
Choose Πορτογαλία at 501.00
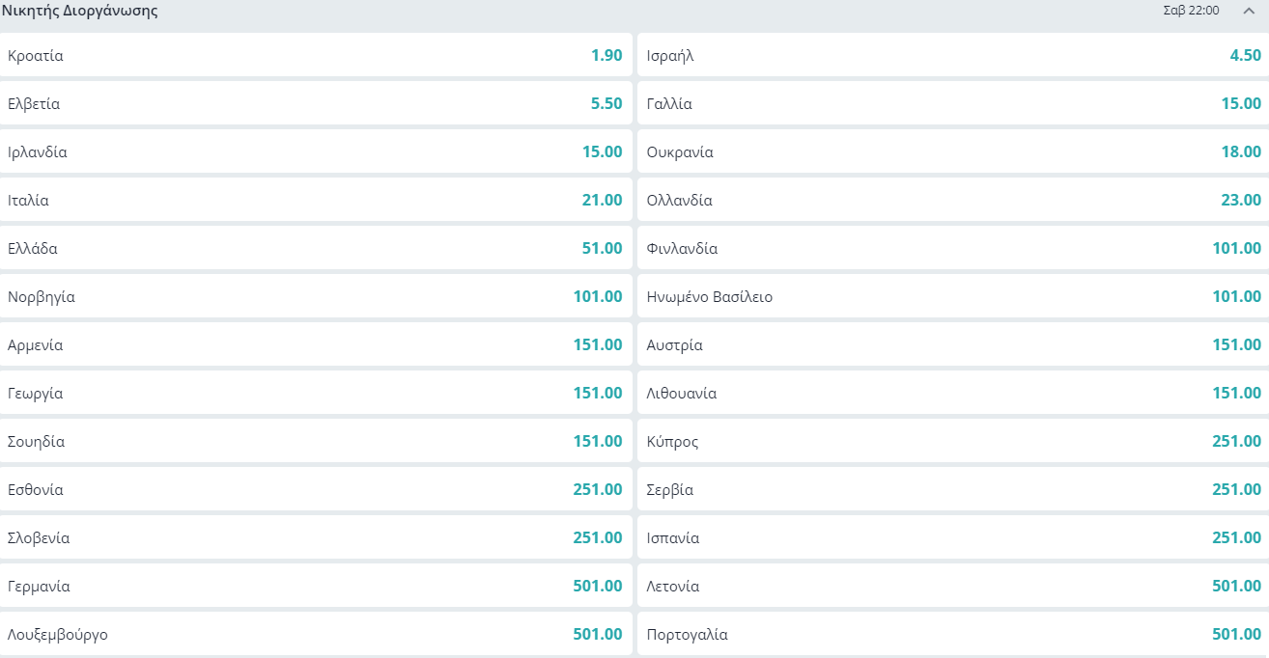(954, 634)
